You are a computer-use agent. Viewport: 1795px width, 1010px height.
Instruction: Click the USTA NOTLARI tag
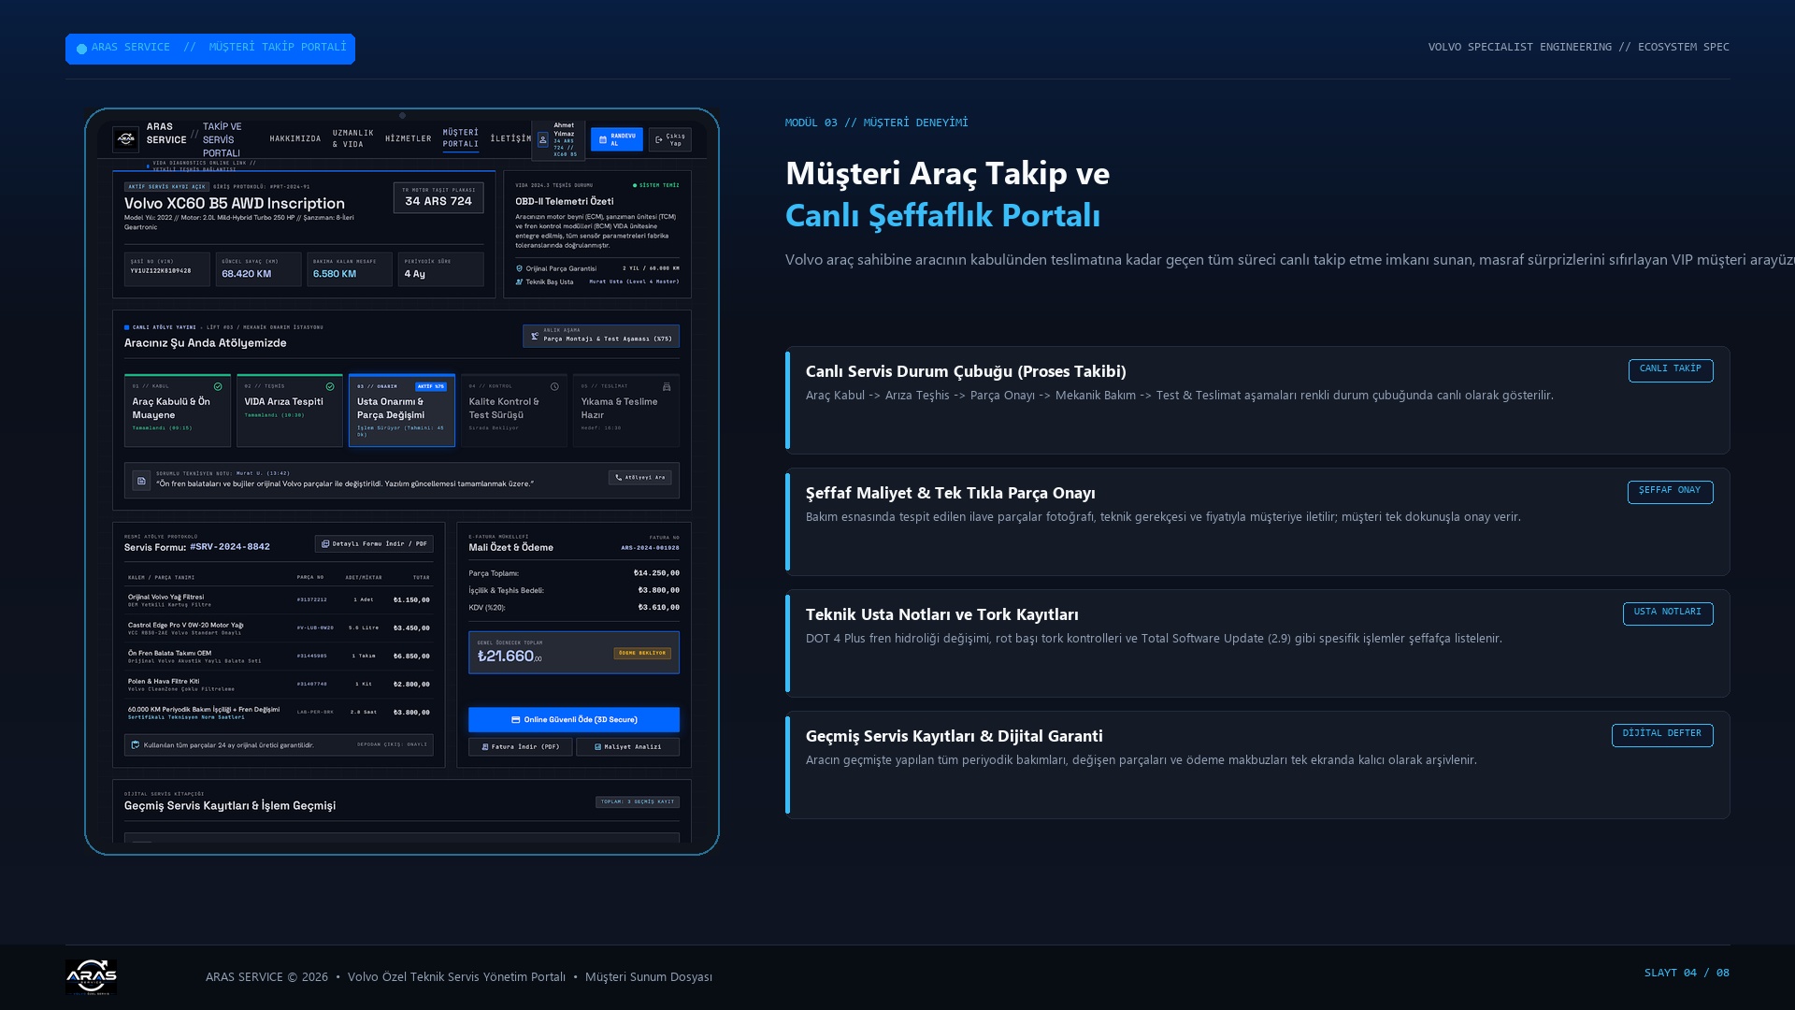1668,613
